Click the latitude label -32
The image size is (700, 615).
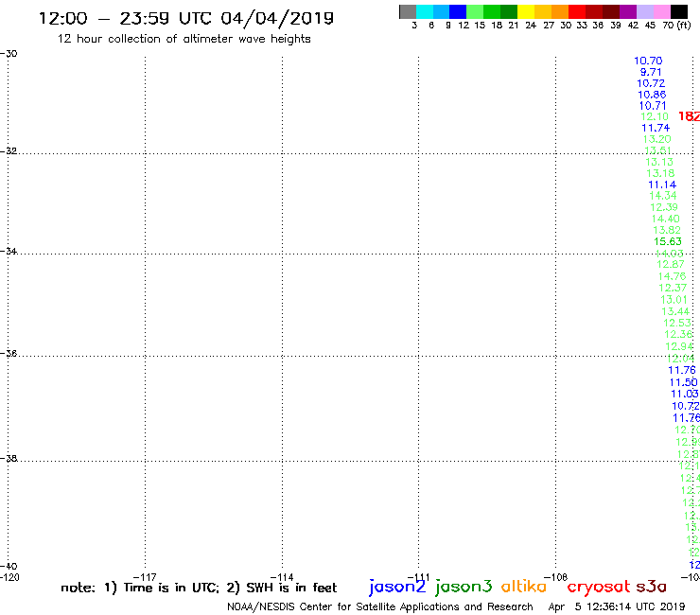pos(9,150)
